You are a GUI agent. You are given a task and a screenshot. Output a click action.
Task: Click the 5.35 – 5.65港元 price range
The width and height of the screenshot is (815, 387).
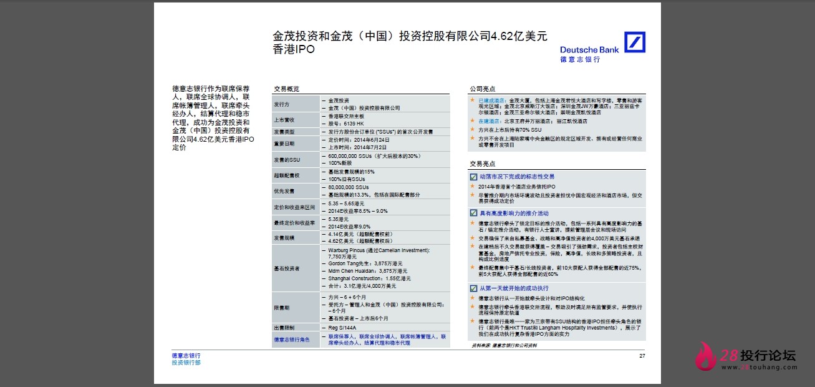(x=347, y=203)
